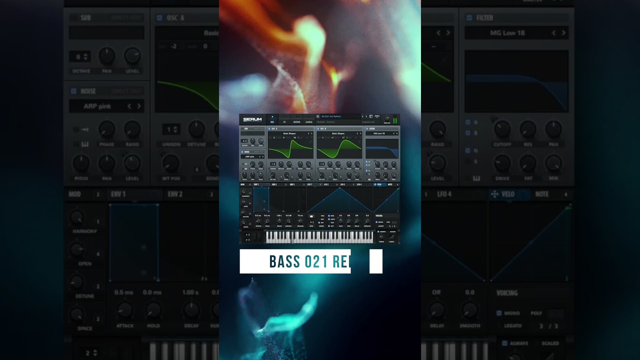Viewport: 640px width, 360px height.
Task: Open the Basic Shapes wavetable menu of OSC A
Action: [x=289, y=133]
